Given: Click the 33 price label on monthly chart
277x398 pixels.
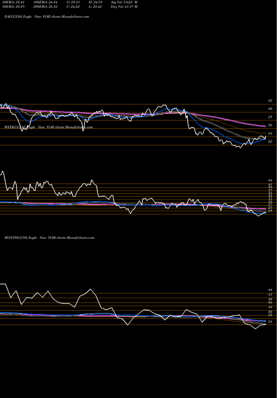Looking at the screenshot, I should pos(270,307).
